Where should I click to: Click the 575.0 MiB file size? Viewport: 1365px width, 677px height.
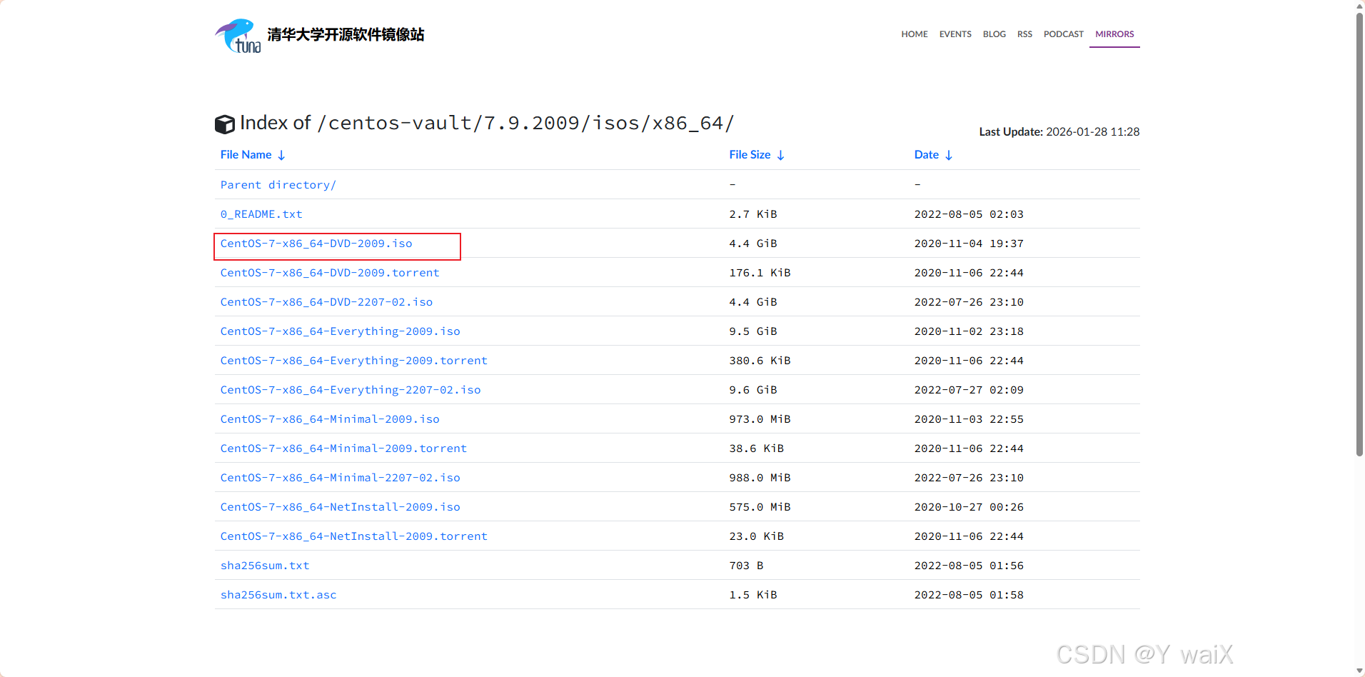point(760,507)
